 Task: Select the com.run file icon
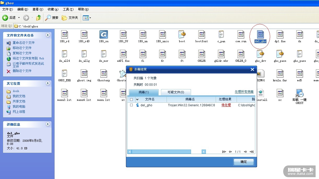coord(241,34)
